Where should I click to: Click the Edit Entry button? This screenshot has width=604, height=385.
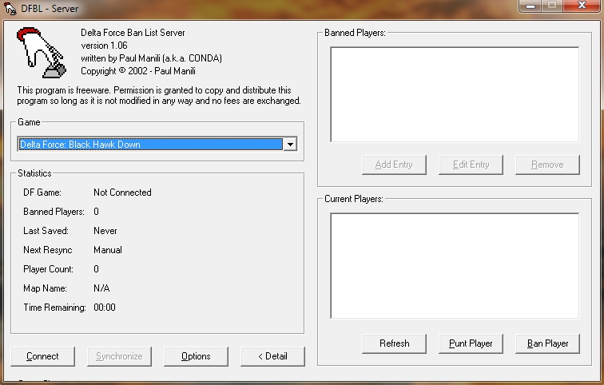coord(471,165)
